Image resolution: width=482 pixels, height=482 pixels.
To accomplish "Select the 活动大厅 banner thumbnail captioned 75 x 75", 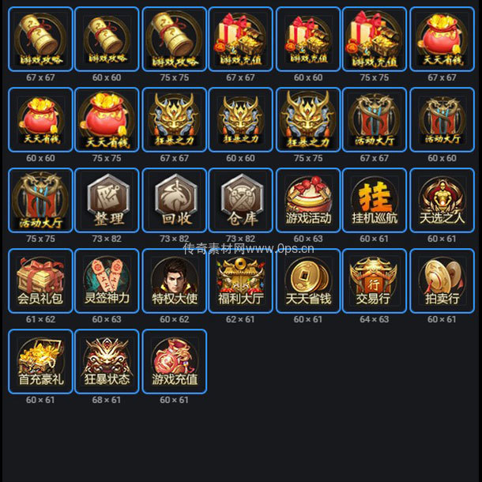I will [x=40, y=200].
